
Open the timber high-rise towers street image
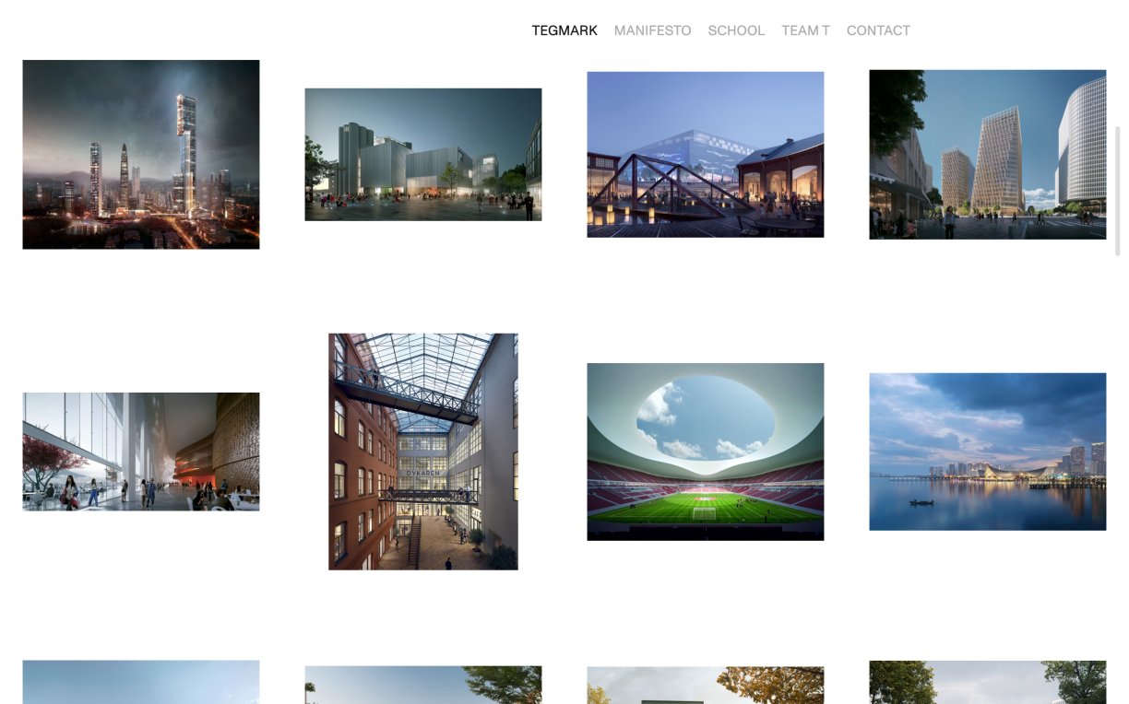[x=987, y=155]
